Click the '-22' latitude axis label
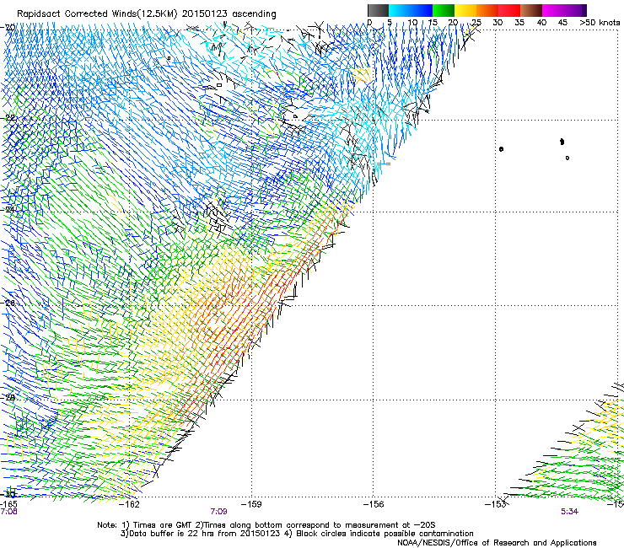624x548 pixels. pyautogui.click(x=8, y=118)
